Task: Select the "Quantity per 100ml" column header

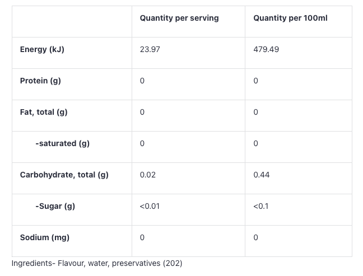Action: pos(290,18)
